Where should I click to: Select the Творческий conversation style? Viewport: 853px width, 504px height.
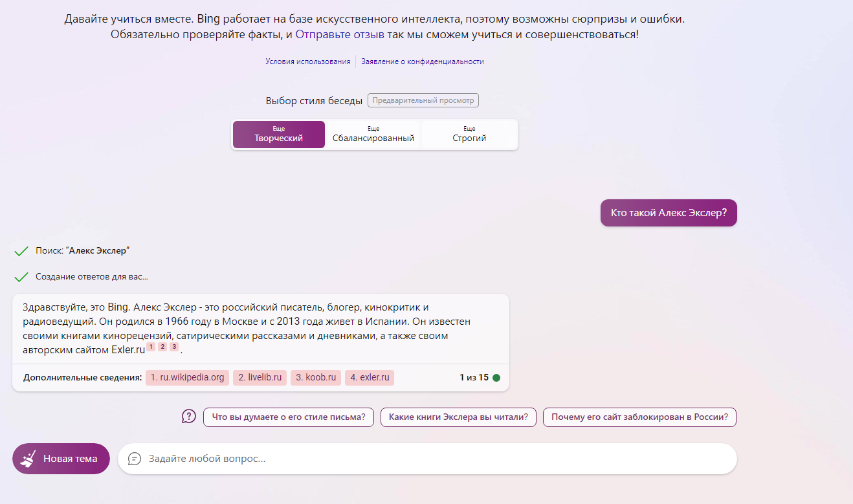pyautogui.click(x=278, y=135)
